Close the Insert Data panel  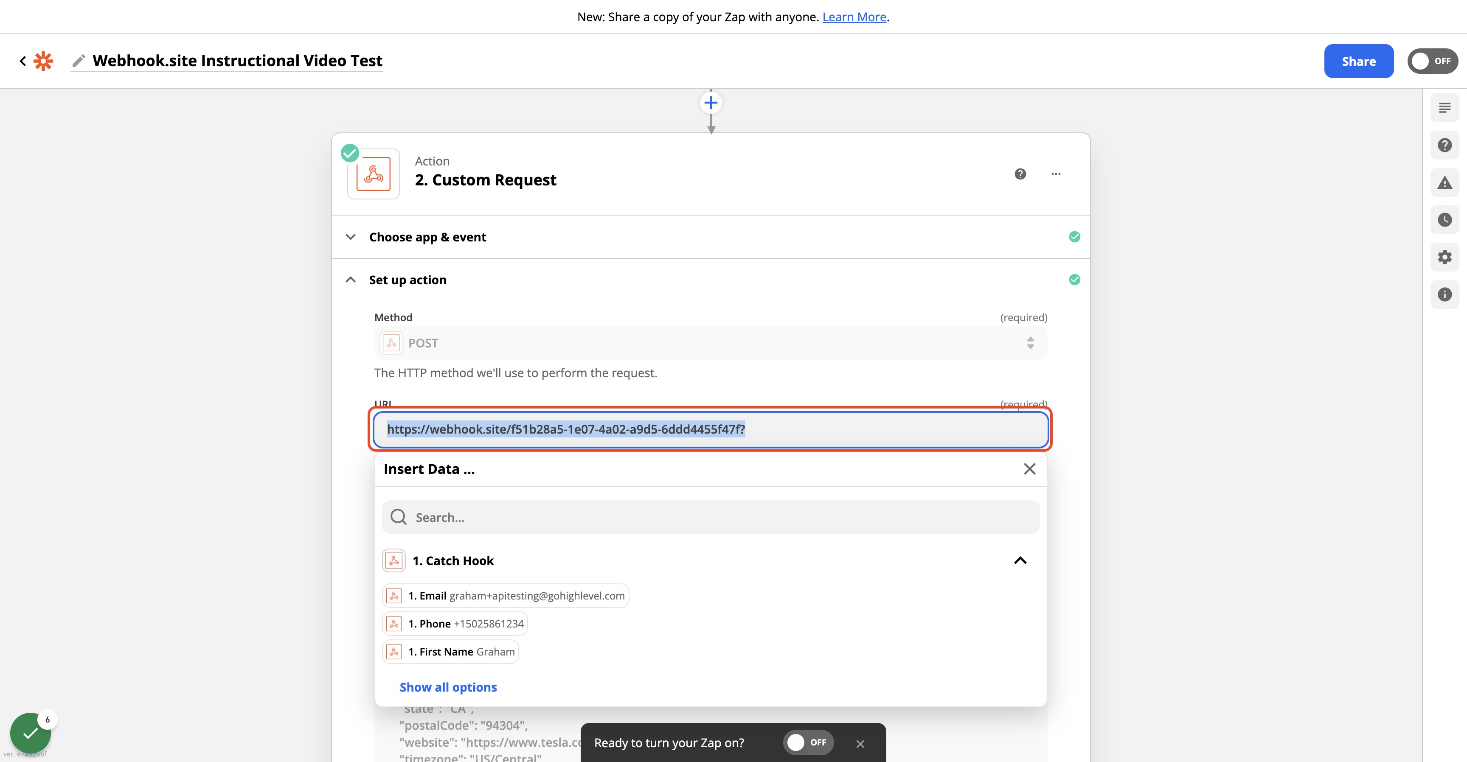tap(1030, 469)
